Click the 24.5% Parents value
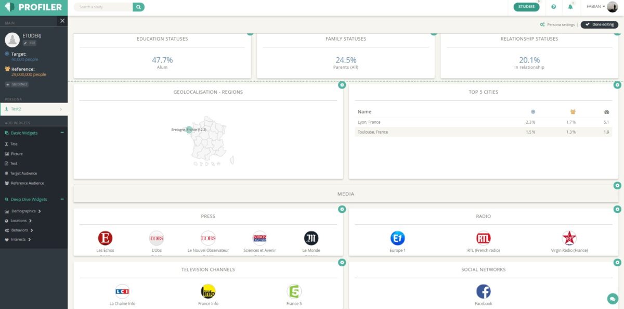 tap(346, 60)
